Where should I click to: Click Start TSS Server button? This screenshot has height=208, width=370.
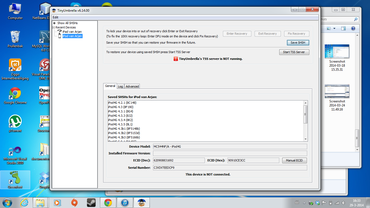[x=294, y=52]
